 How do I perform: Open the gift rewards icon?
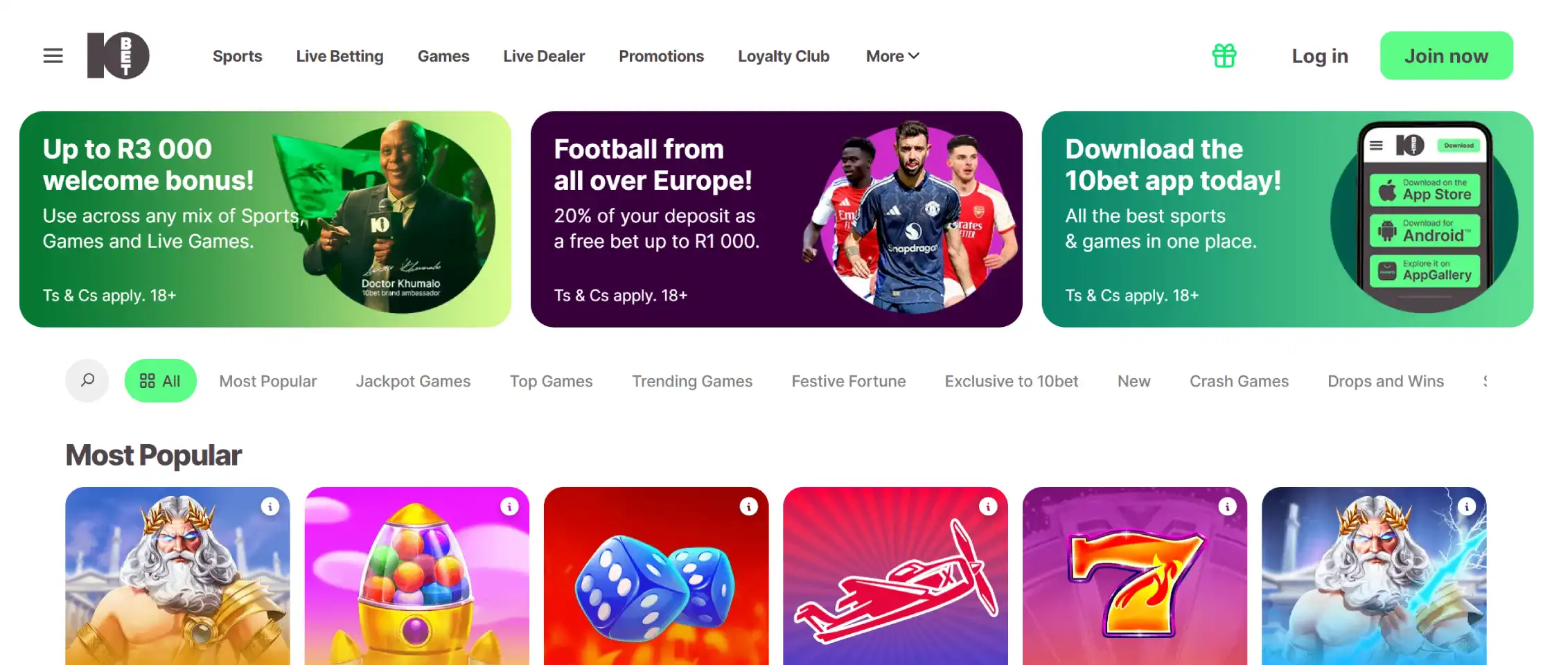[1224, 55]
